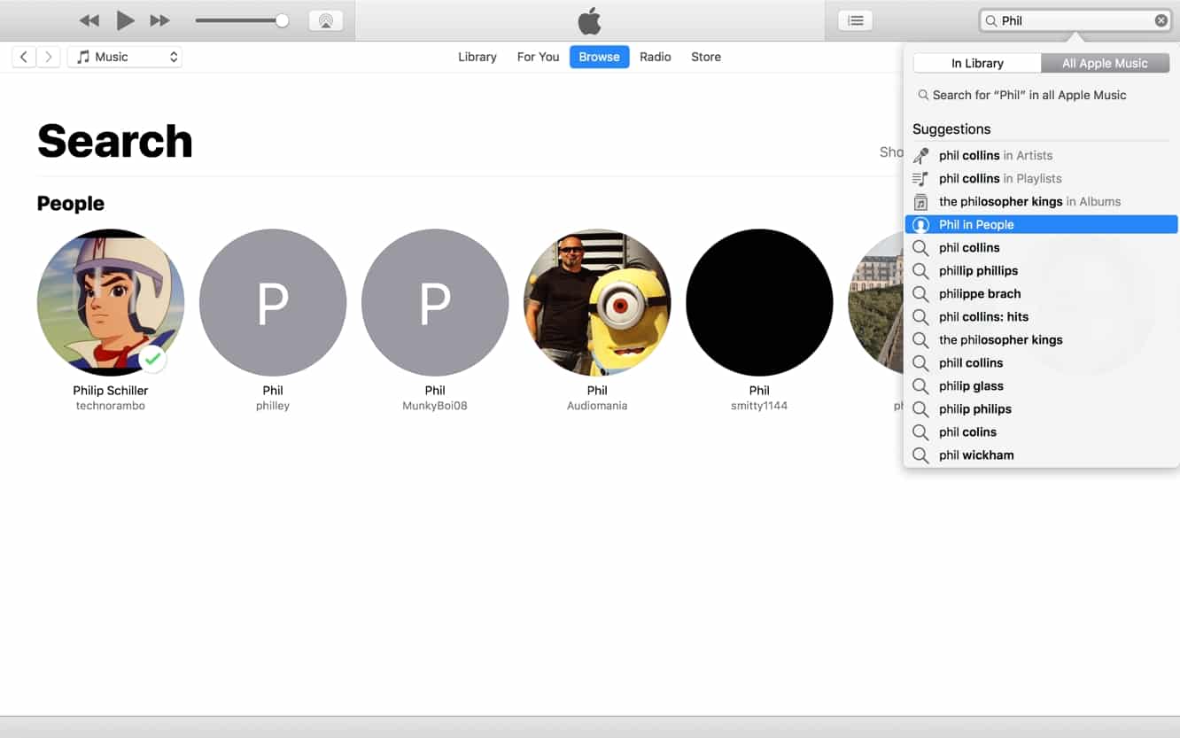
Task: Select the In Library search scope
Action: (977, 63)
